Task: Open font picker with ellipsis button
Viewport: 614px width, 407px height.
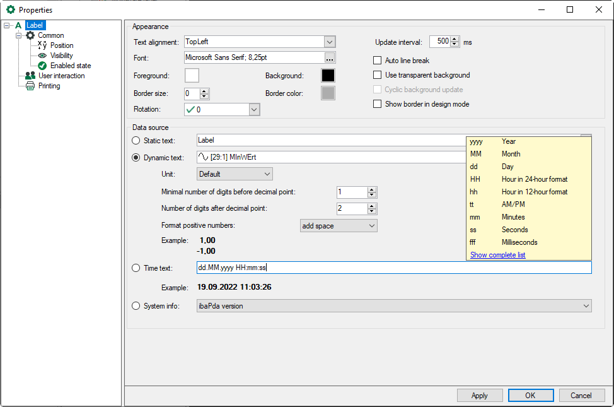Action: point(330,58)
